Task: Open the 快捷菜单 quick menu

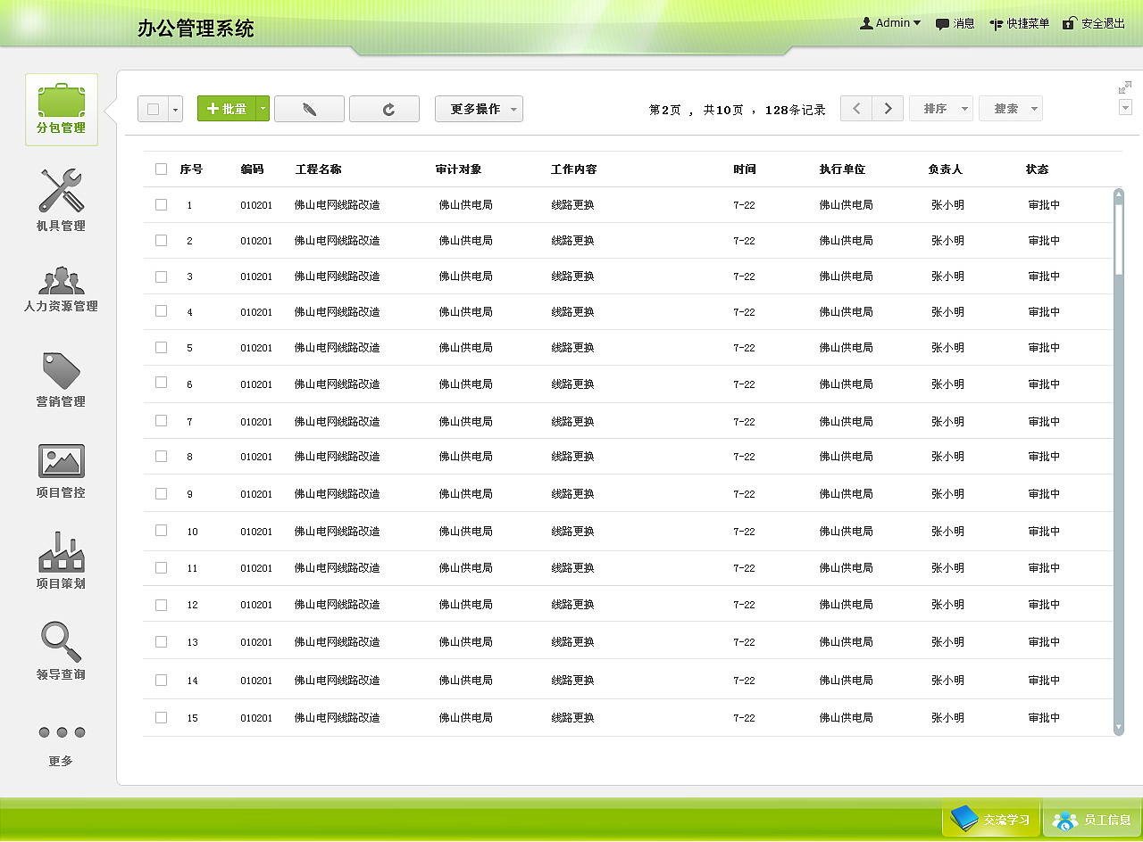Action: point(1019,23)
